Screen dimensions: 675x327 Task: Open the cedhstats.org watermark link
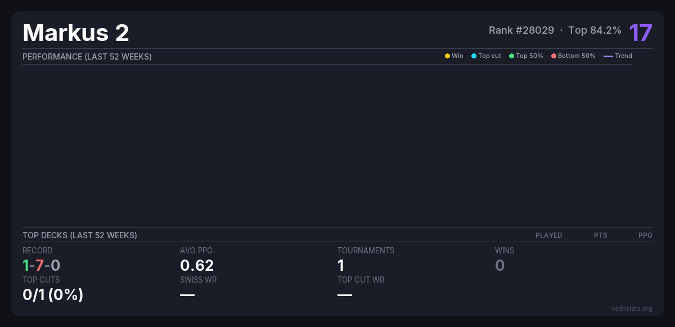[632, 308]
